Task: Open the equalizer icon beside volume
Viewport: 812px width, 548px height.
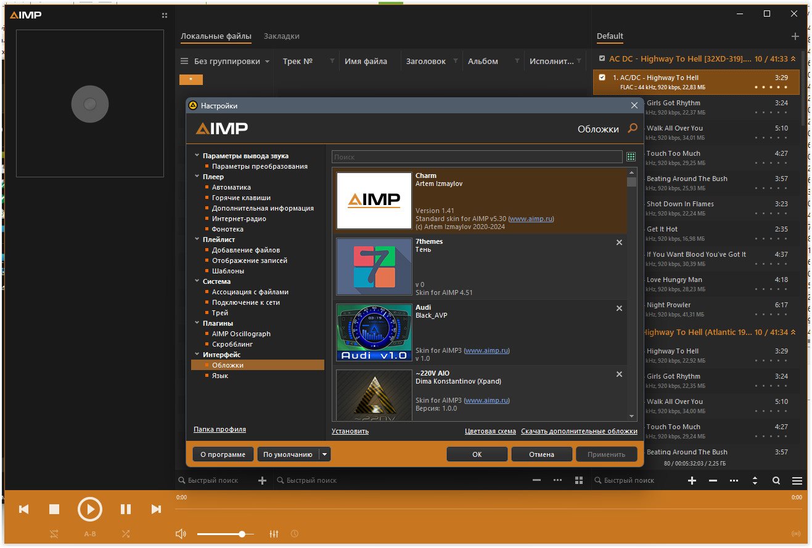Action: point(274,534)
